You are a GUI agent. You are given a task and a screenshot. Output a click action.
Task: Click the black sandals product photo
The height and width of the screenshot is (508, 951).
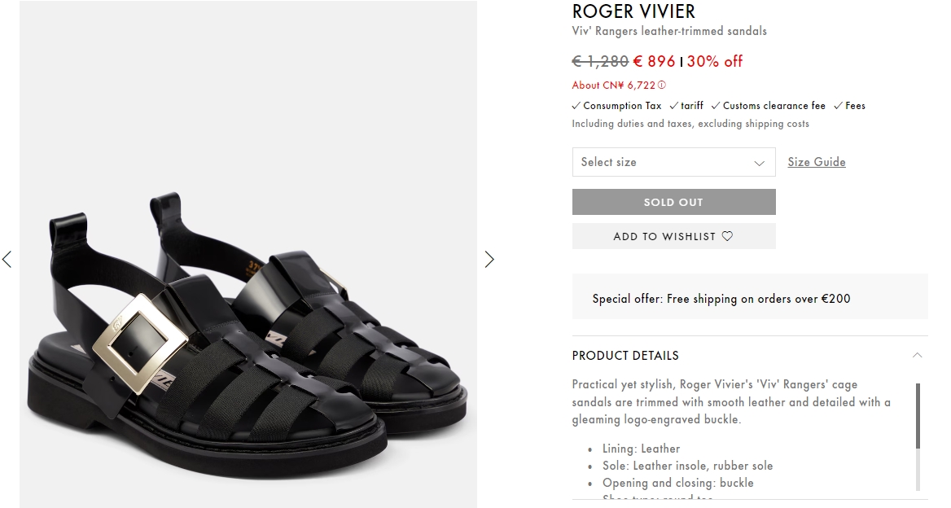point(248,326)
